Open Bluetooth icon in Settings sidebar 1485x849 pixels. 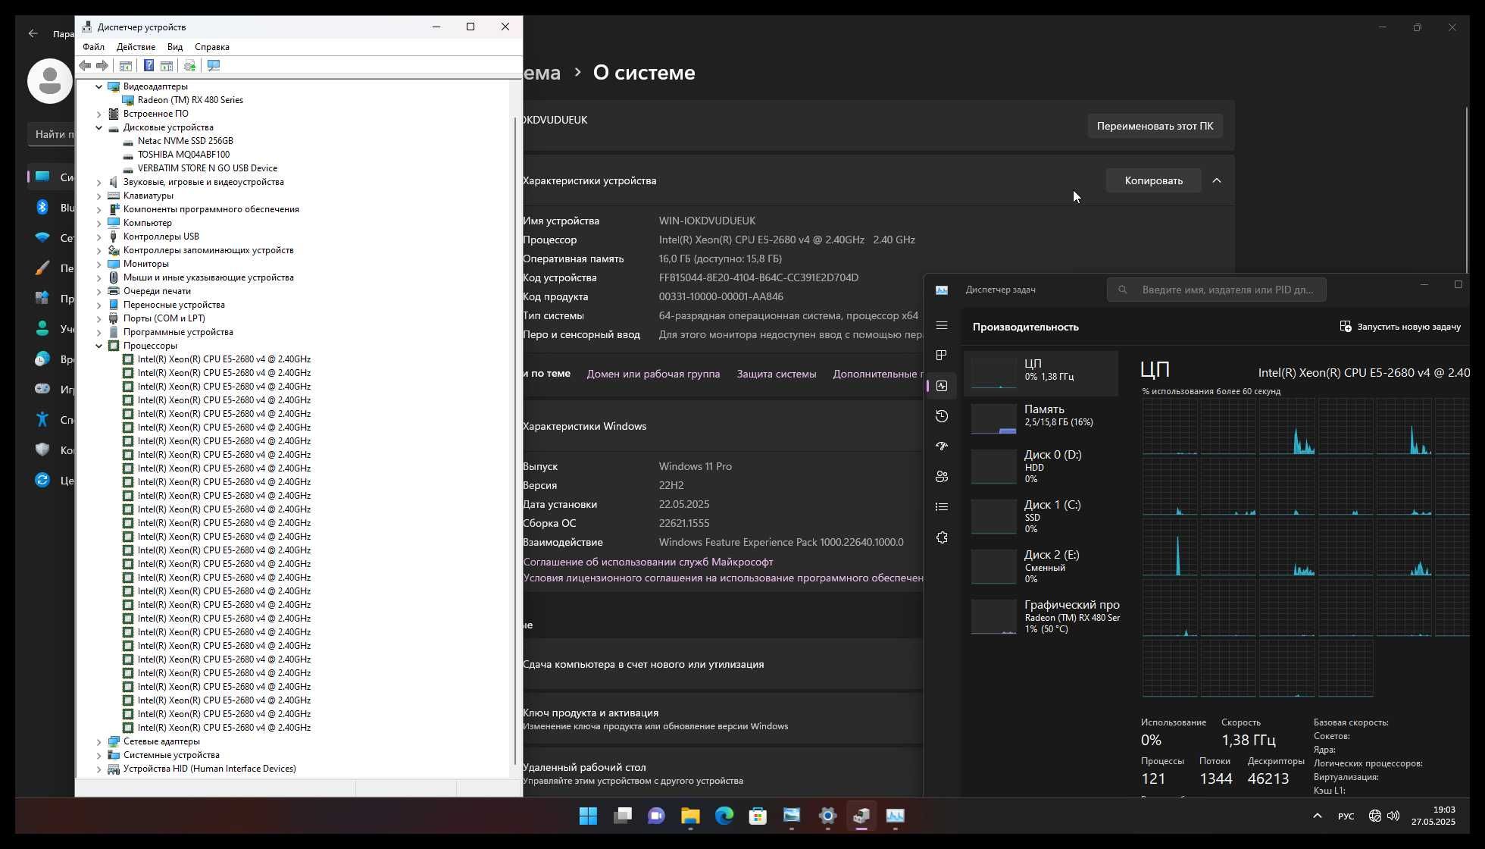42,207
